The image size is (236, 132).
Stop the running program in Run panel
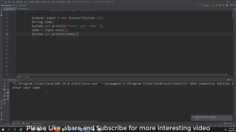(x=4, y=87)
